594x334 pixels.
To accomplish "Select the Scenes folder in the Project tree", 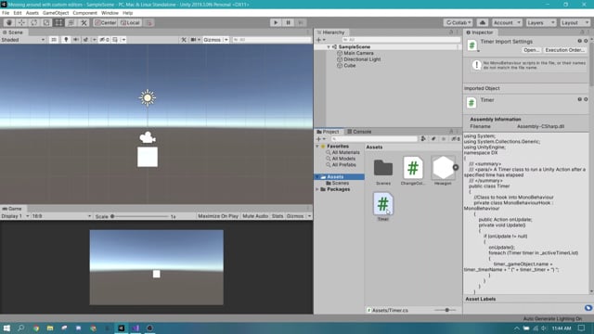I will [337, 184].
